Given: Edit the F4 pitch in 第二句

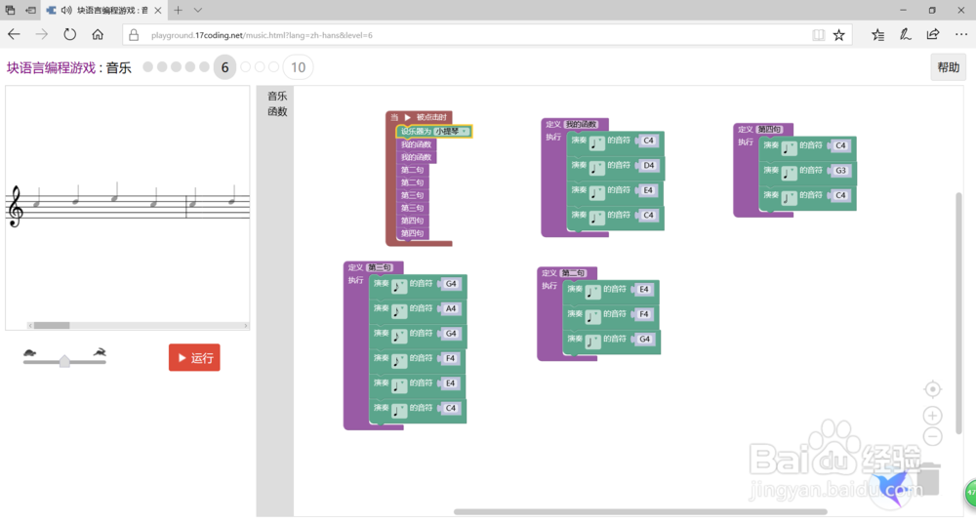Looking at the screenshot, I should (644, 314).
